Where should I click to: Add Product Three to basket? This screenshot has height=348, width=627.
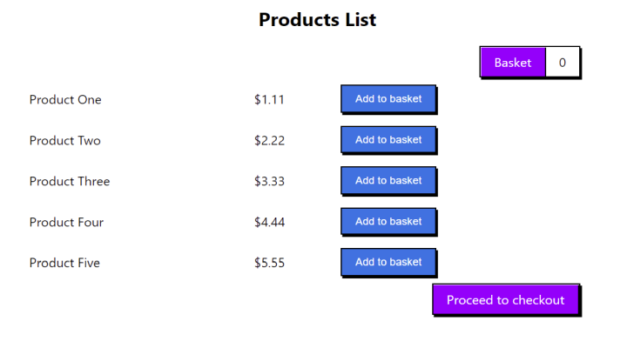[388, 181]
